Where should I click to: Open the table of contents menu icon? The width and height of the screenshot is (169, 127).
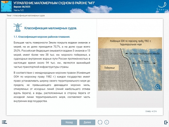coord(4,122)
